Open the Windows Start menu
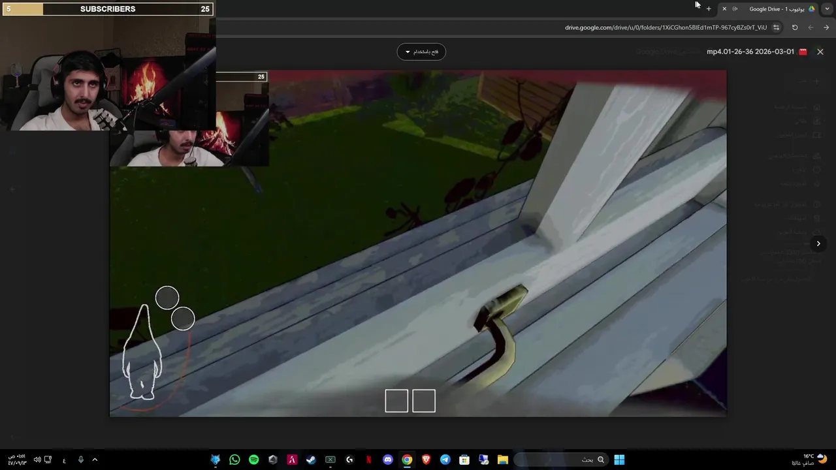This screenshot has width=836, height=470. tap(619, 460)
